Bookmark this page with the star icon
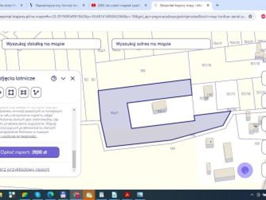Viewport: 266px width, 200px height. click(250, 17)
